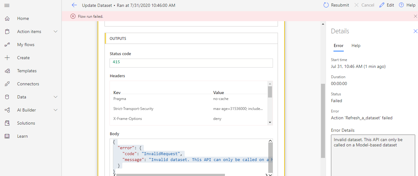Click the Edit button label
This screenshot has width=418, height=176.
(x=390, y=5)
